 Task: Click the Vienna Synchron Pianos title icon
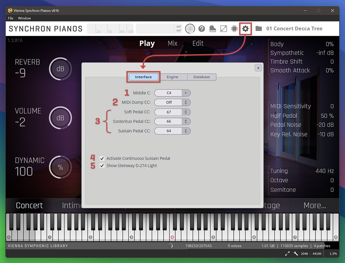click(x=10, y=10)
